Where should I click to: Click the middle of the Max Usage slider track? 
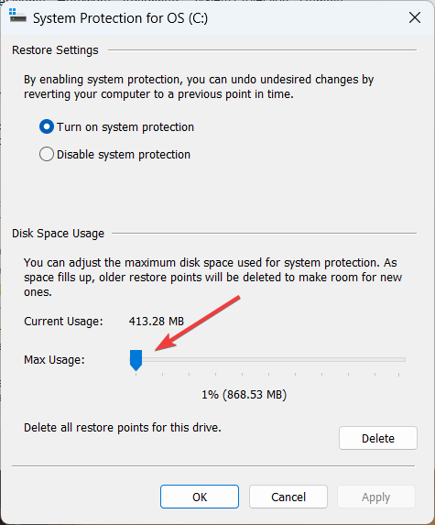point(268,359)
